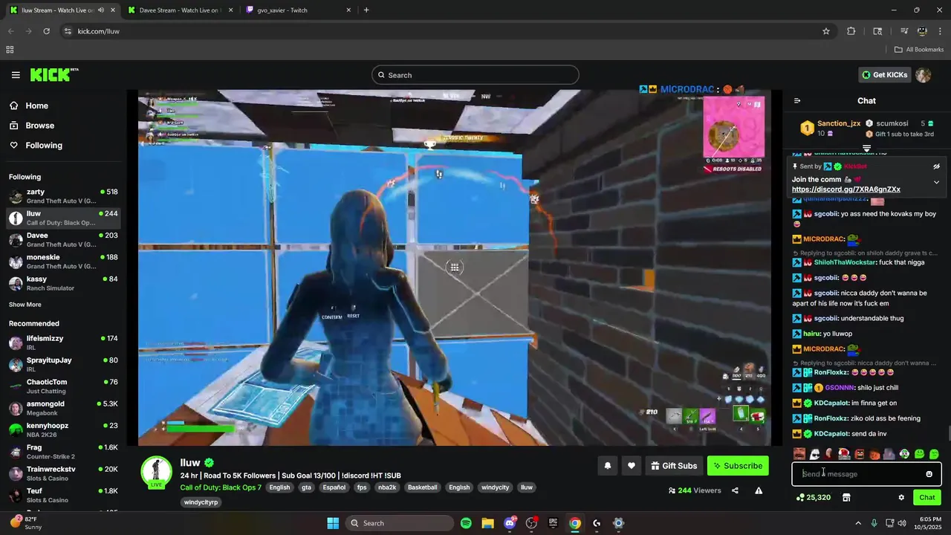Open asmongold recommended channel

coord(63,408)
